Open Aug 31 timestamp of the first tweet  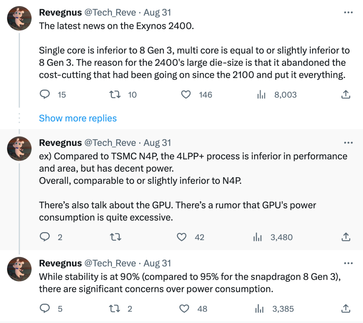157,13
